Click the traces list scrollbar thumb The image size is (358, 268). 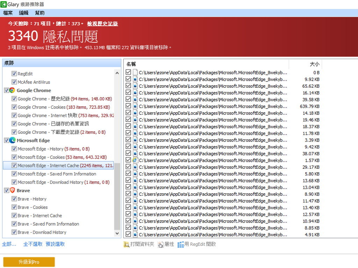[x=117, y=196]
